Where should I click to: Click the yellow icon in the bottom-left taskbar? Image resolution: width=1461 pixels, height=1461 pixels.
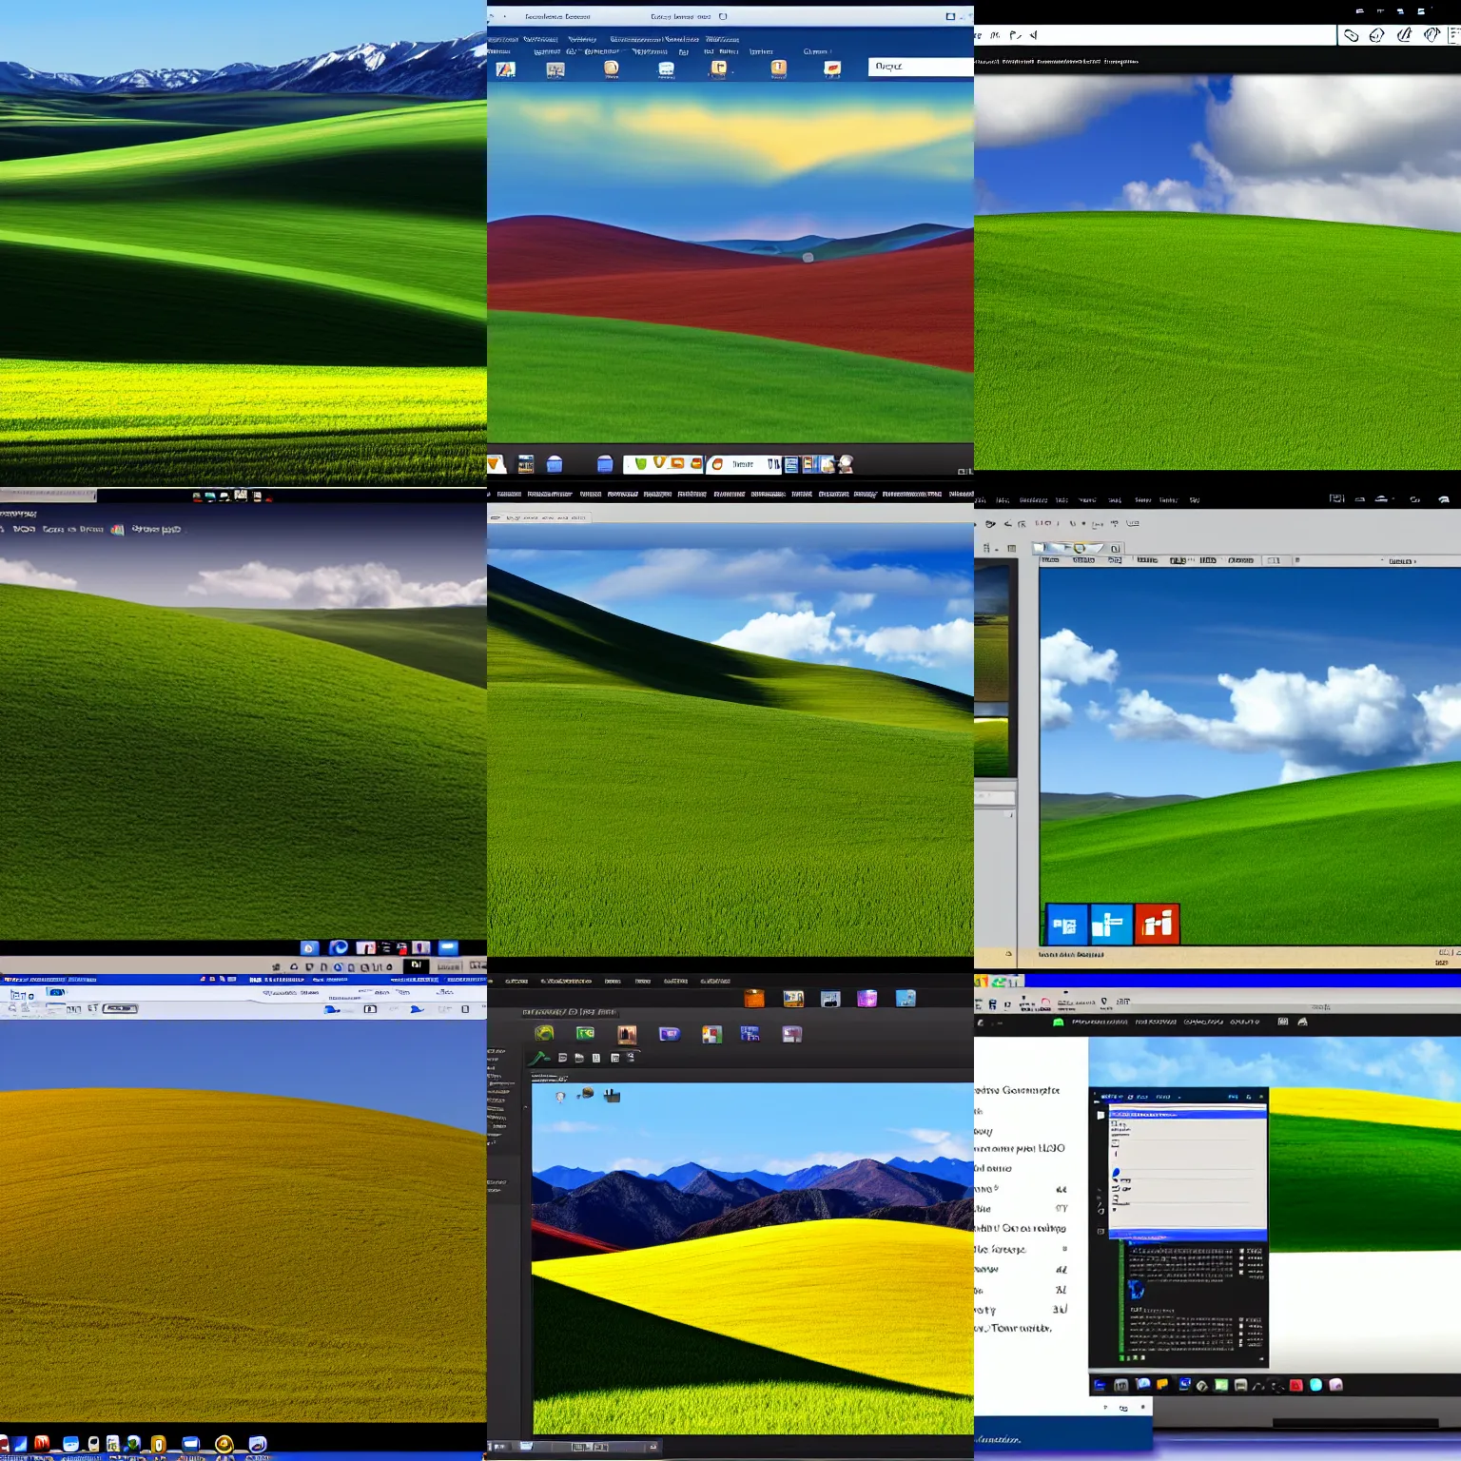coord(158,1444)
